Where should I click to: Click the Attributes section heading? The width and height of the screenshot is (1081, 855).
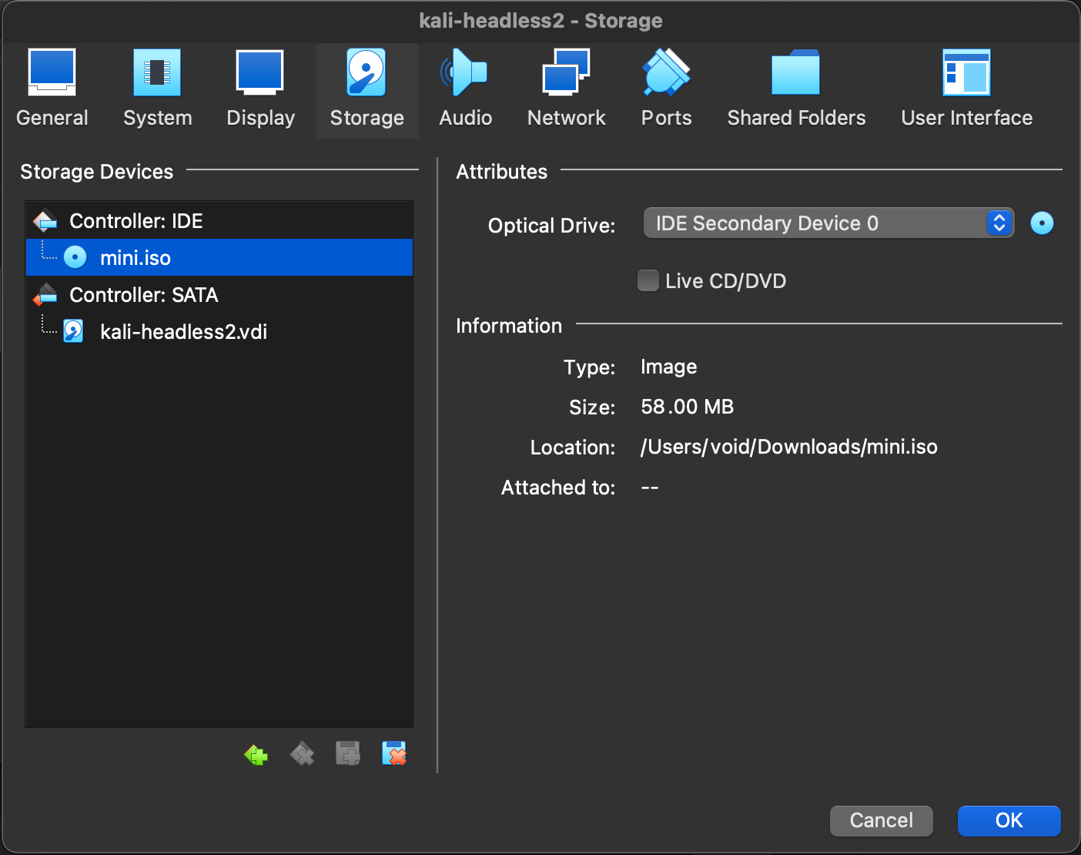tap(502, 172)
